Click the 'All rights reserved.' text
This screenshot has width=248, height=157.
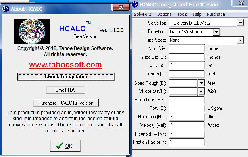(x=65, y=54)
